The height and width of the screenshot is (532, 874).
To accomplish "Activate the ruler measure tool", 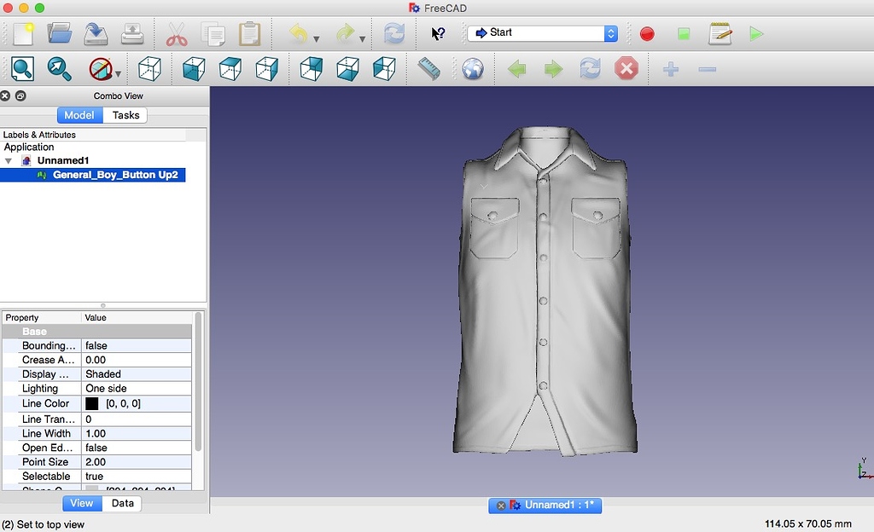I will [428, 68].
